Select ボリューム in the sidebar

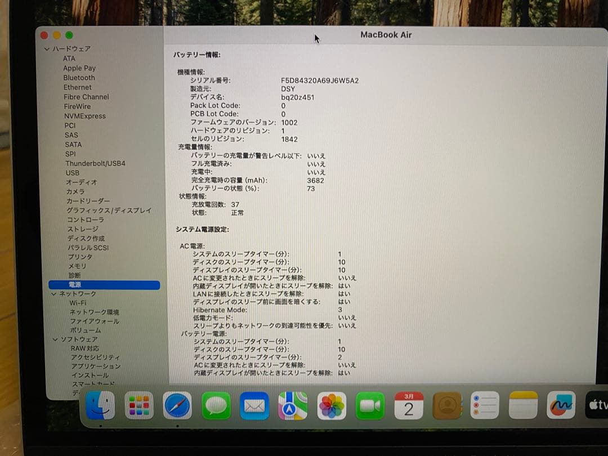[86, 330]
